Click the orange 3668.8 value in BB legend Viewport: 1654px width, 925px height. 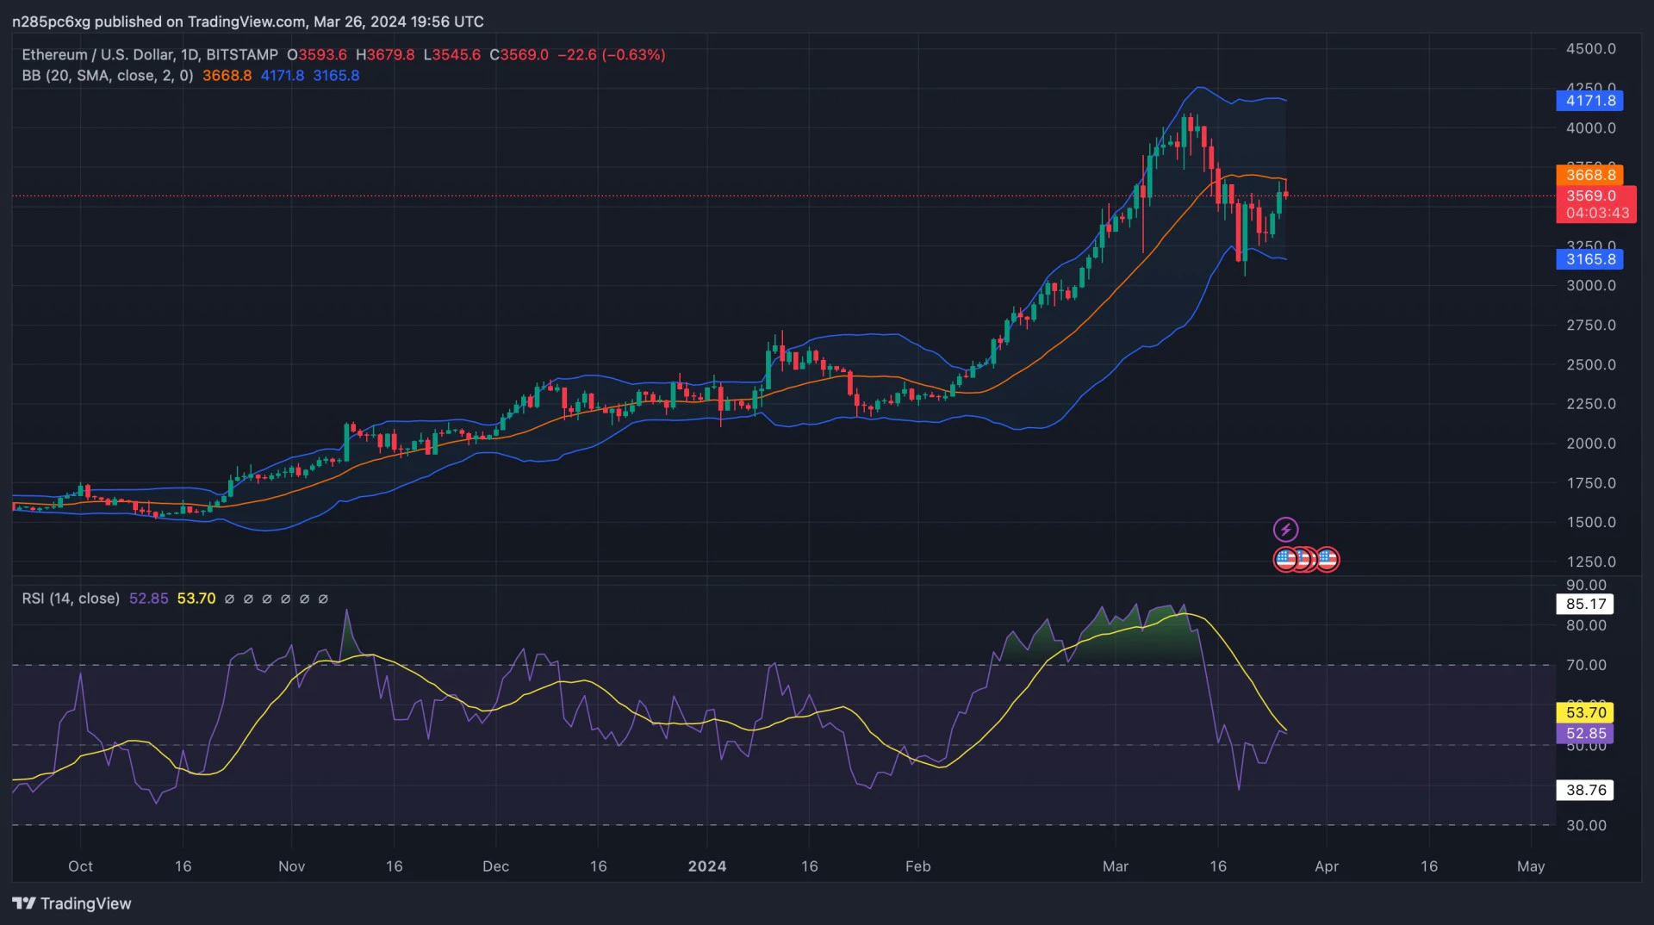pyautogui.click(x=227, y=76)
